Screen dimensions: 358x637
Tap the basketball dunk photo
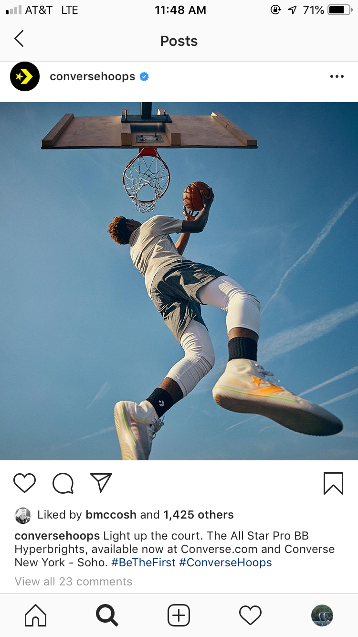click(x=179, y=281)
